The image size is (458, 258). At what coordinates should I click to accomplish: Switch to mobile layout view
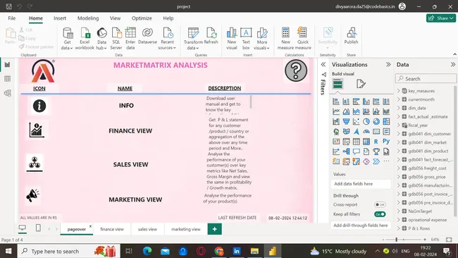pyautogui.click(x=38, y=228)
